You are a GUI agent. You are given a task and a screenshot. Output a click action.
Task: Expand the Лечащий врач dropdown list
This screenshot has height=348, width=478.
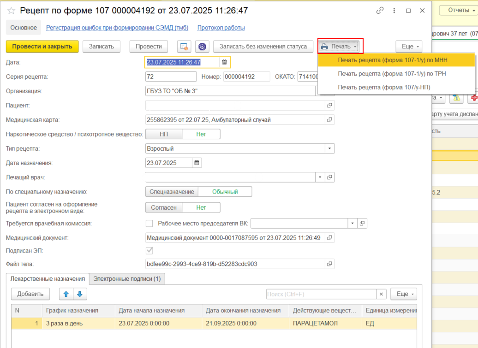point(320,177)
